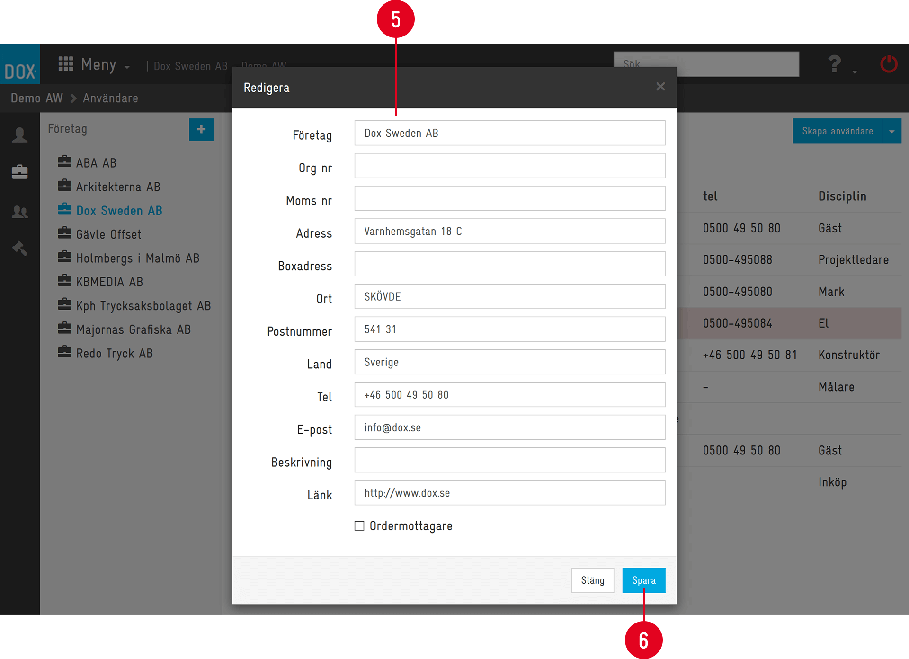Click the Konstruktör discipline cell
The width and height of the screenshot is (909, 659).
click(849, 355)
